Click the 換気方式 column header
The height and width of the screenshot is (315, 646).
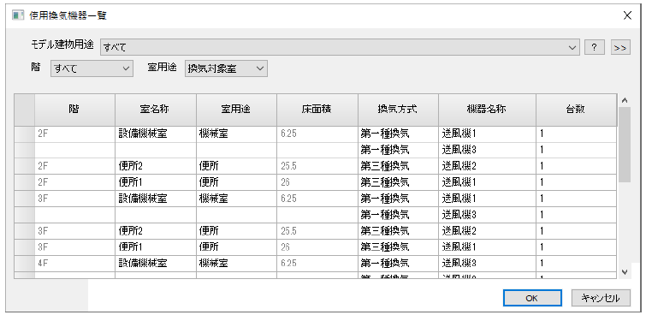pyautogui.click(x=398, y=110)
